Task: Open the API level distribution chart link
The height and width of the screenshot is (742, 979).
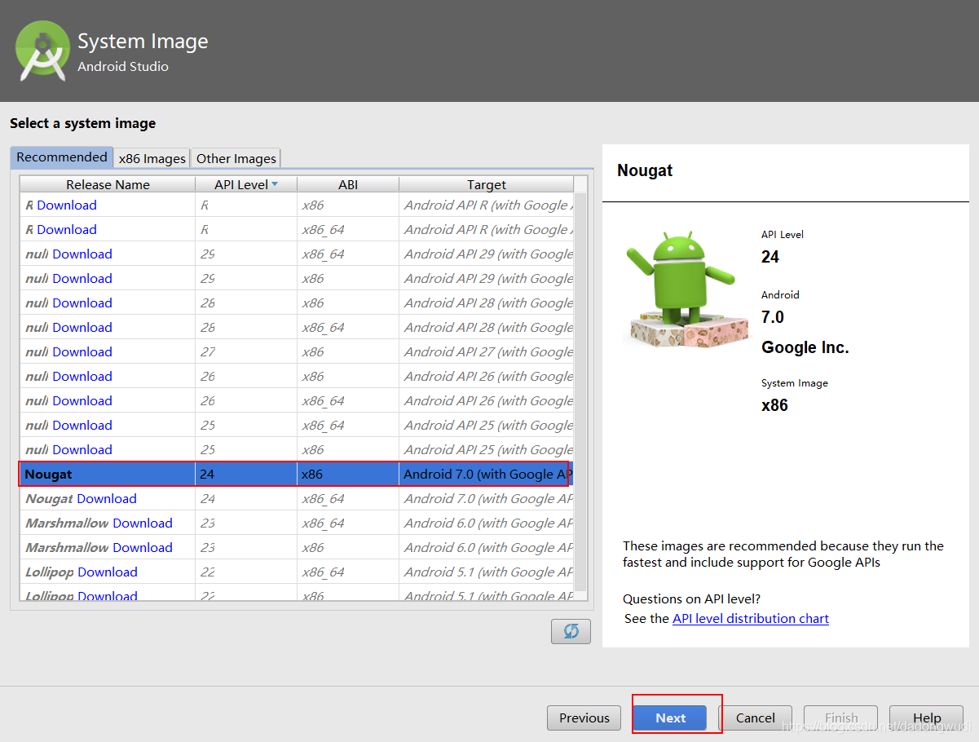Action: pyautogui.click(x=751, y=619)
